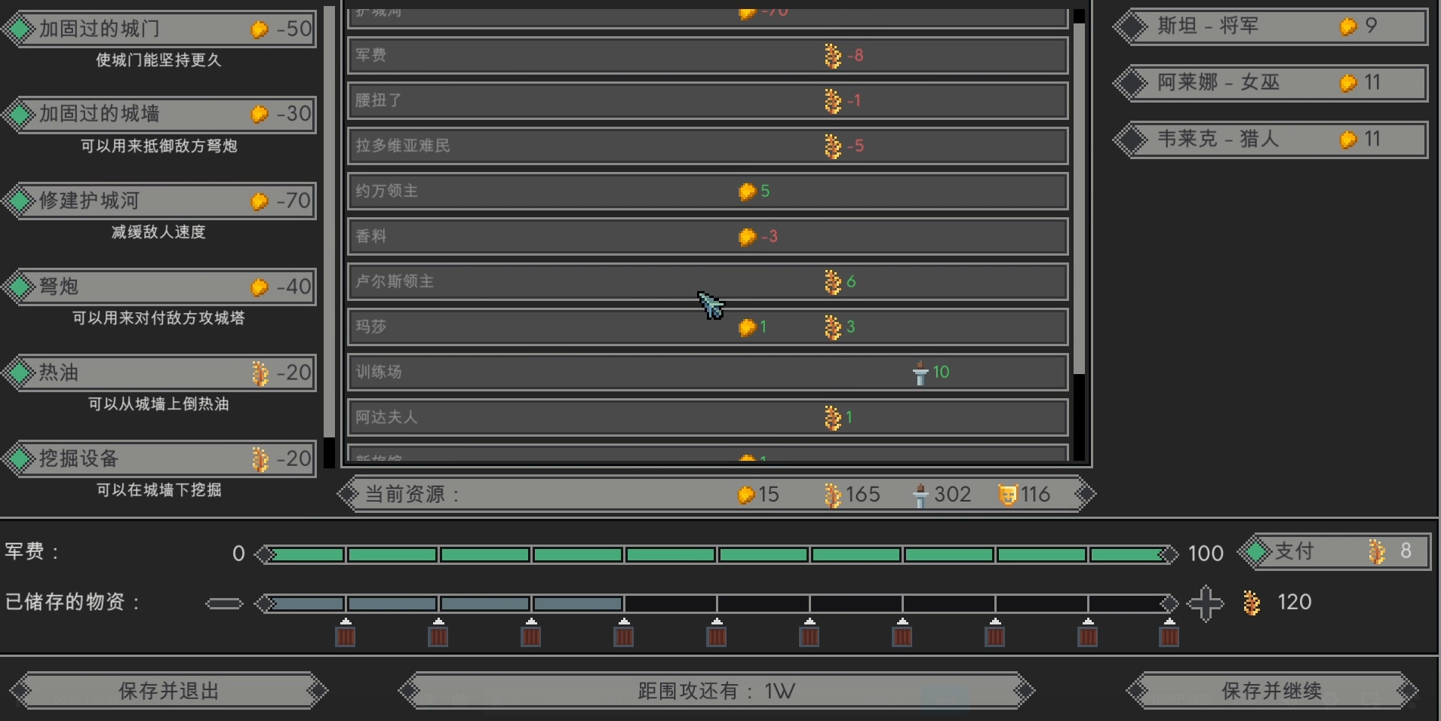Click the green diamond icon beside 弩炮
This screenshot has height=721, width=1441.
[18, 287]
